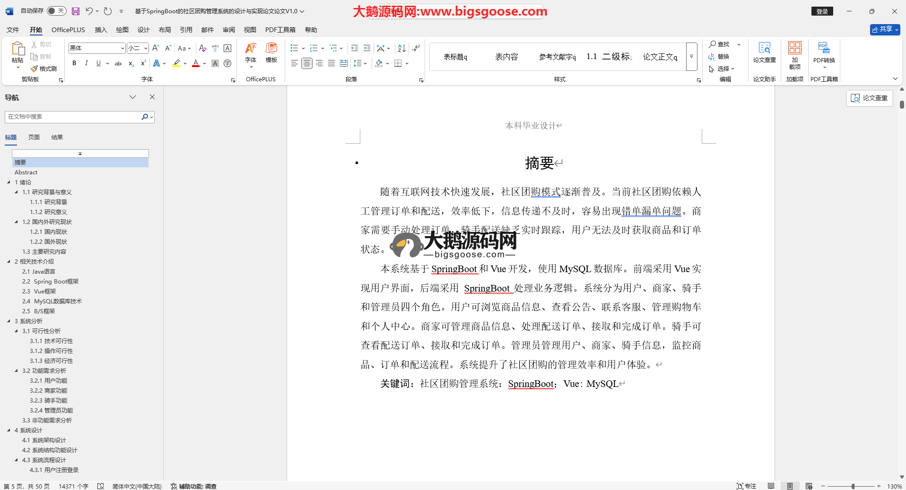
Task: Click the 共享 share button
Action: [884, 29]
